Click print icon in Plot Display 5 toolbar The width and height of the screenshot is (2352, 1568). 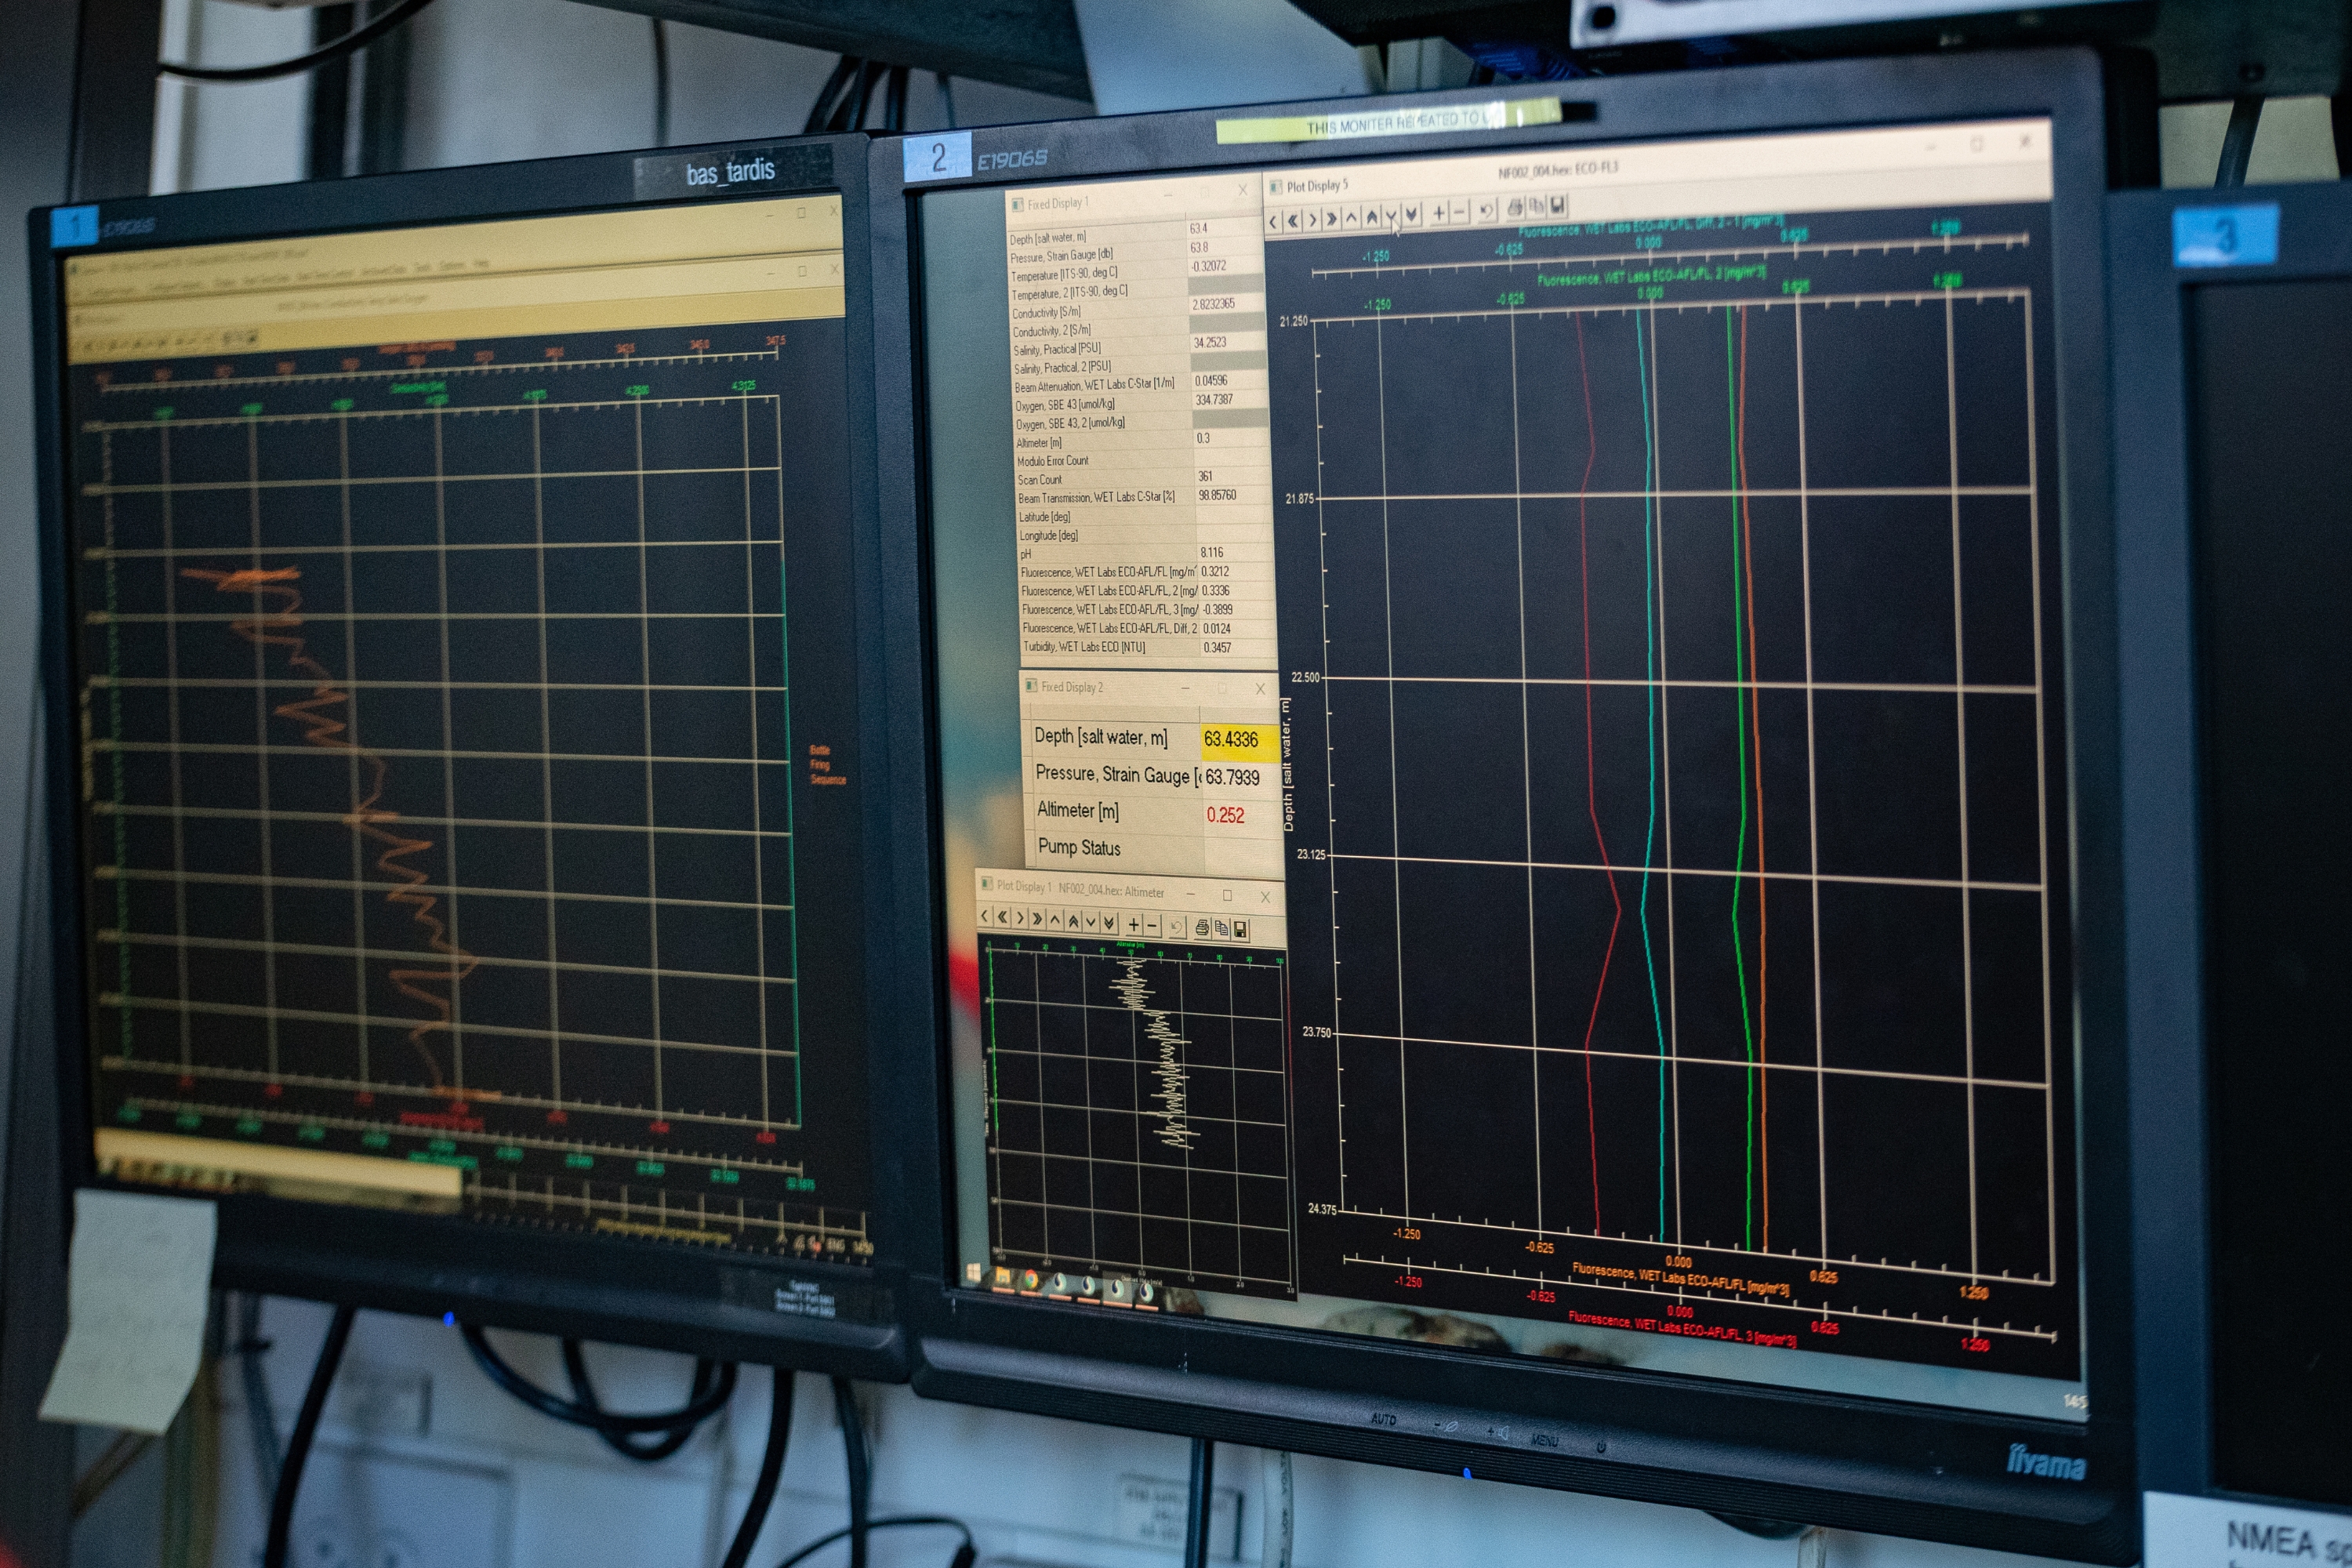[1515, 208]
